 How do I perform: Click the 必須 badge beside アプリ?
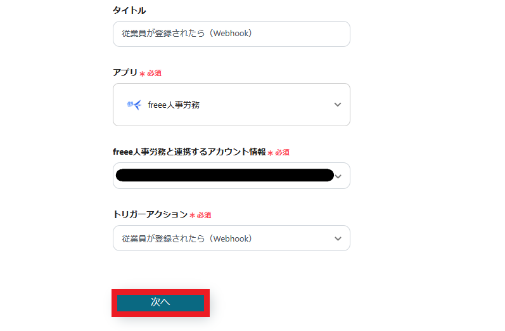click(154, 74)
